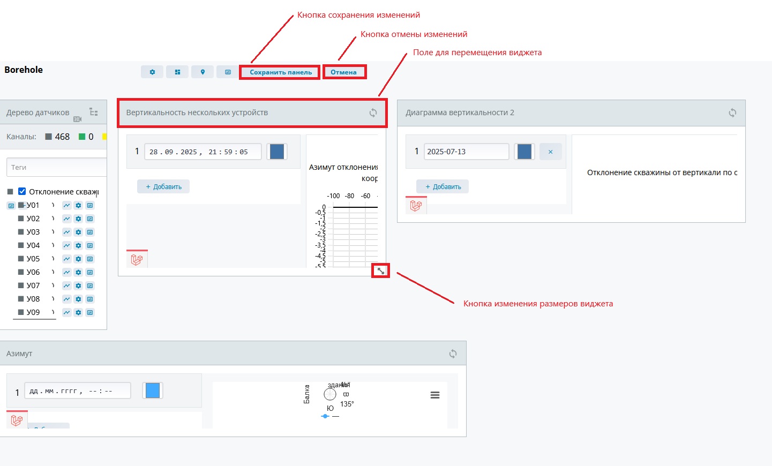772x466 pixels.
Task: Refresh the Диаграмма вертикальности 2 widget
Action: click(732, 112)
